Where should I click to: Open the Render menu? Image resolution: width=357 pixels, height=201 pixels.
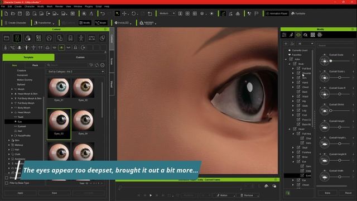pos(59,7)
